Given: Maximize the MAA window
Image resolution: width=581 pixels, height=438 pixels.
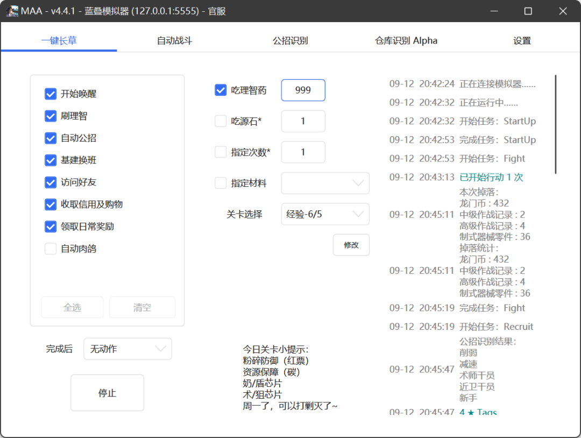Looking at the screenshot, I should [528, 11].
